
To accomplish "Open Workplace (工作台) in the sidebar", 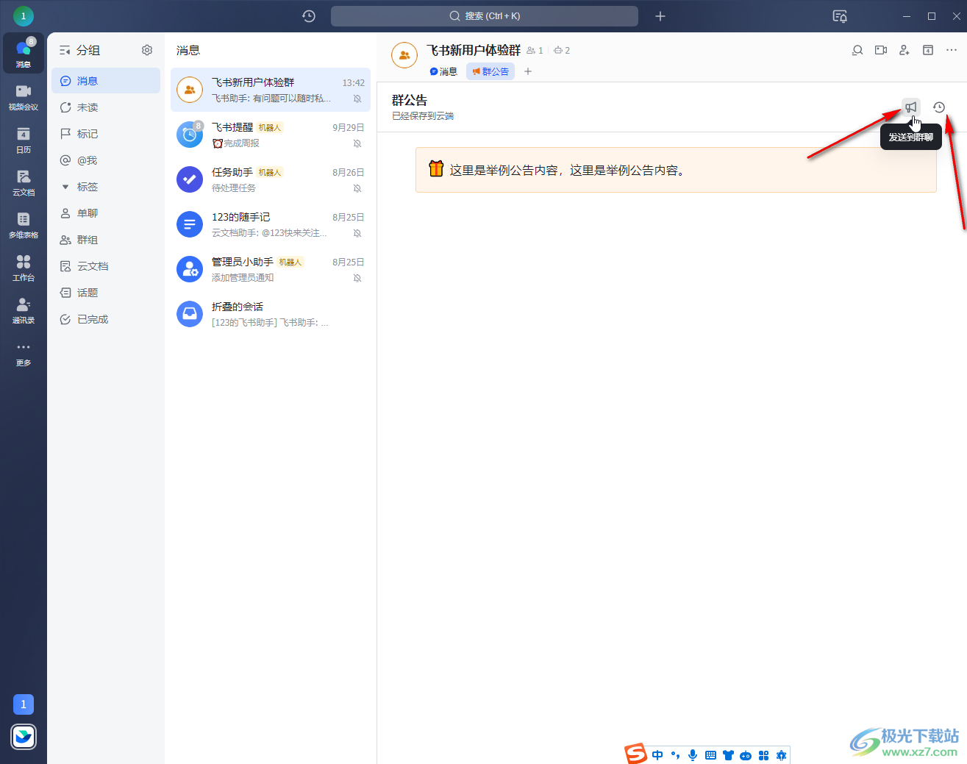I will pyautogui.click(x=24, y=267).
